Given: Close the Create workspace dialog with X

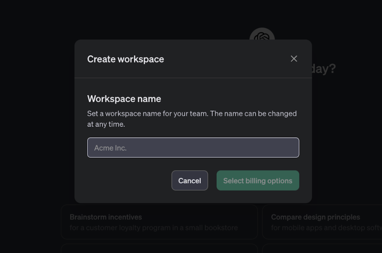Looking at the screenshot, I should coord(294,59).
